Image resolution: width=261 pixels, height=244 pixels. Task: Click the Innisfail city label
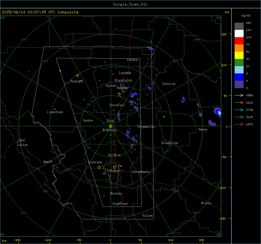(x=117, y=105)
